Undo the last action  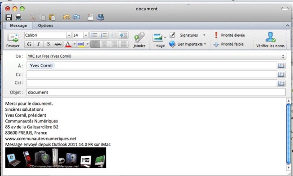click(x=66, y=17)
